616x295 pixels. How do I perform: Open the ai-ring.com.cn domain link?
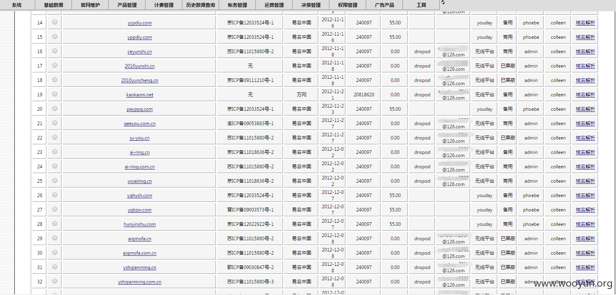pos(140,167)
